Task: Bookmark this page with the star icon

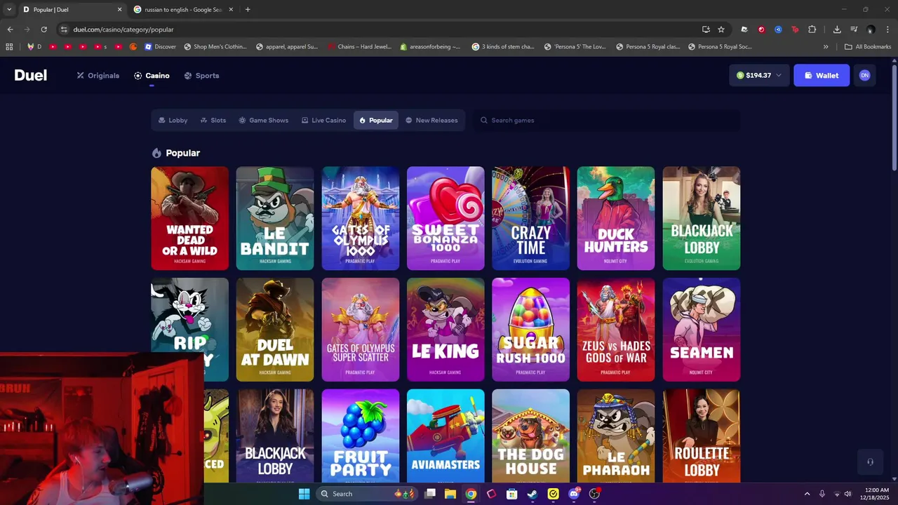Action: 721,29
